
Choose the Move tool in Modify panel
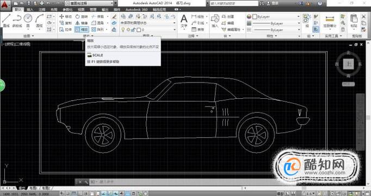click(x=65, y=16)
